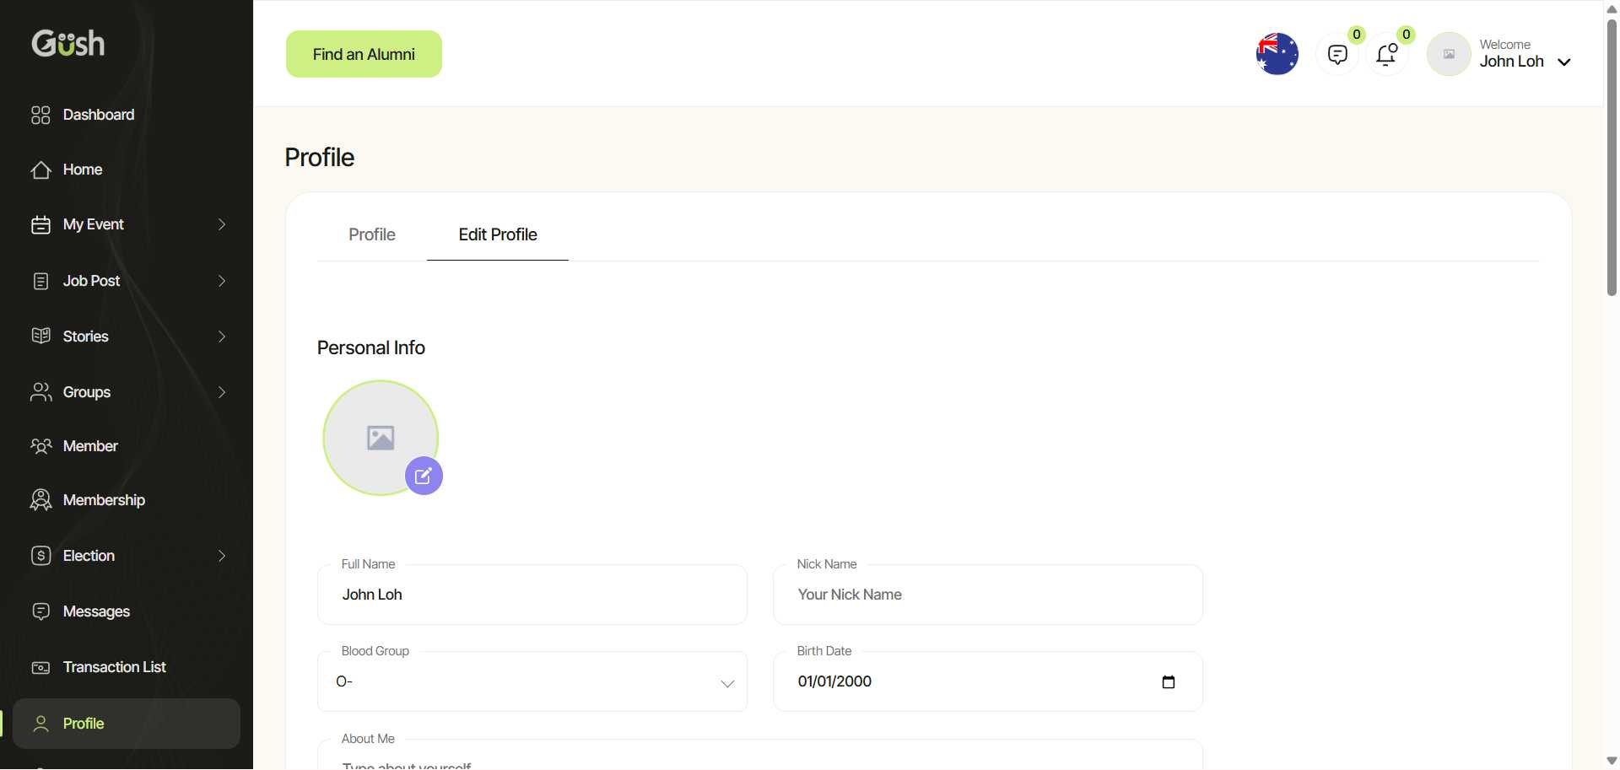Click the Groups people icon

[40, 392]
